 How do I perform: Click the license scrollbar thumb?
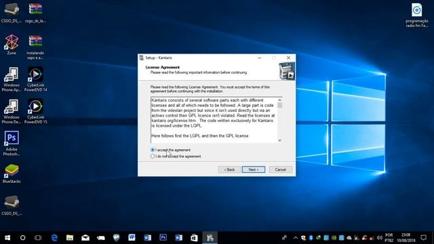(279, 106)
